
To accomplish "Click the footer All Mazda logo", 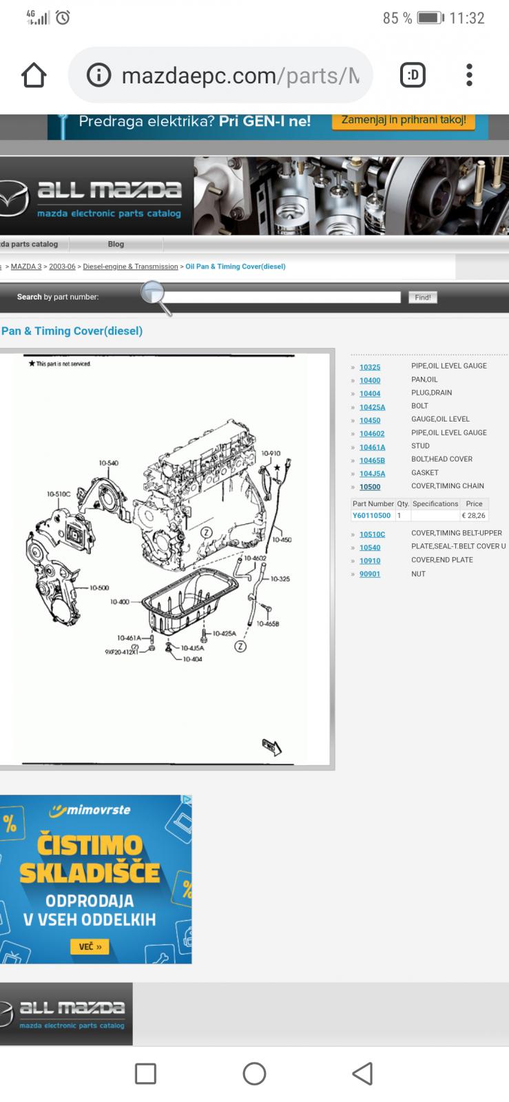I will click(x=66, y=1014).
